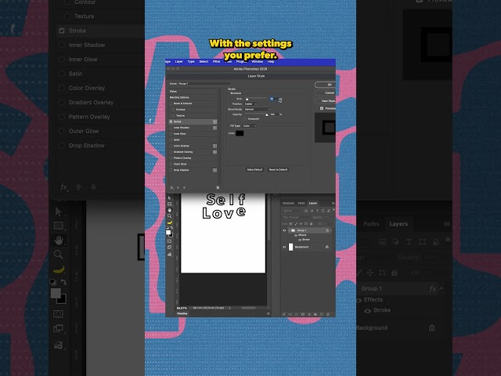Open the Layer menu
The width and height of the screenshot is (501, 376).
179,62
